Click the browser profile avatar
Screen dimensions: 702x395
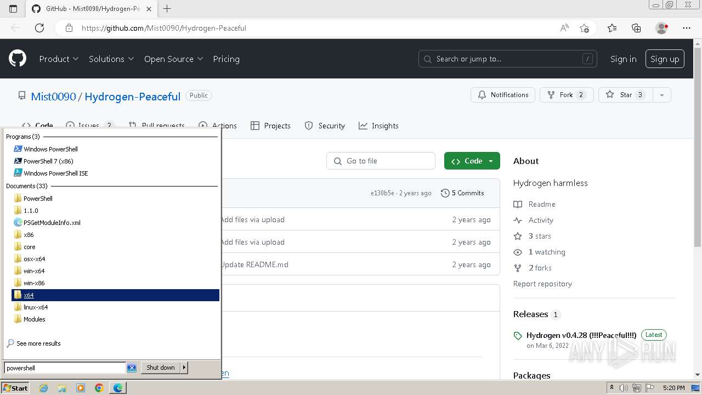[662, 28]
